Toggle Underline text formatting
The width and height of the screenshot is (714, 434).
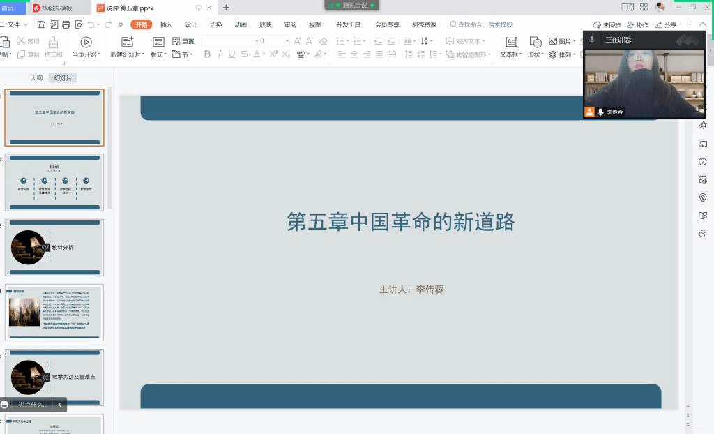[232, 54]
